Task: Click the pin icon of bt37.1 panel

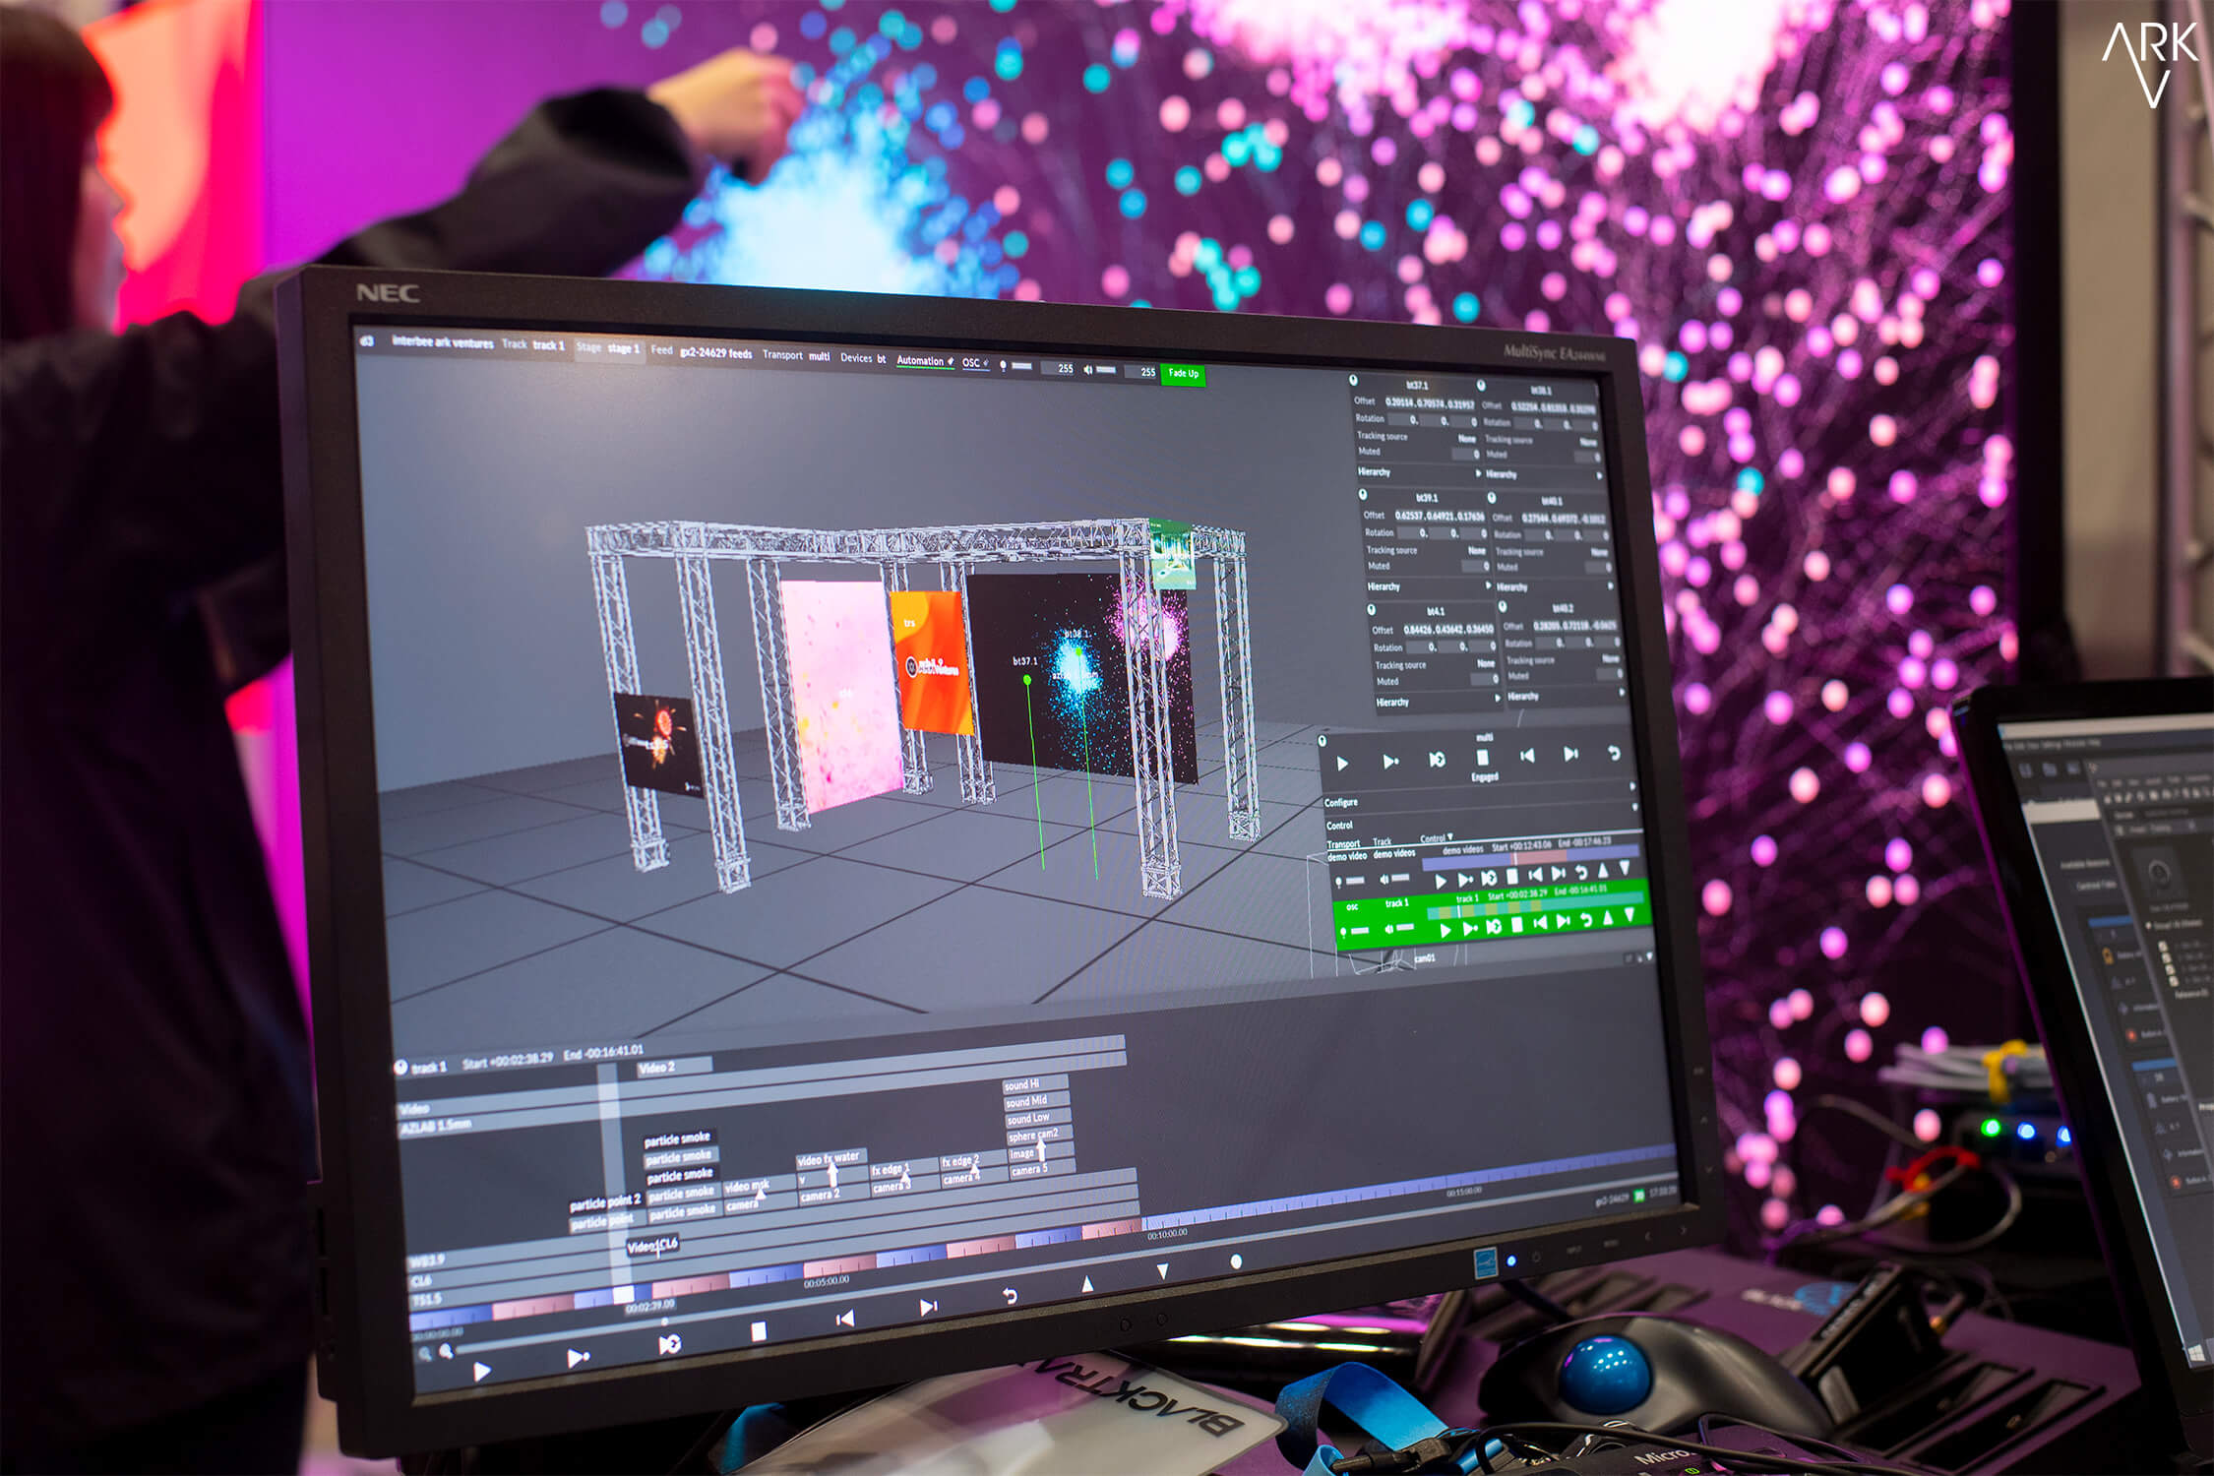Action: 1353,381
